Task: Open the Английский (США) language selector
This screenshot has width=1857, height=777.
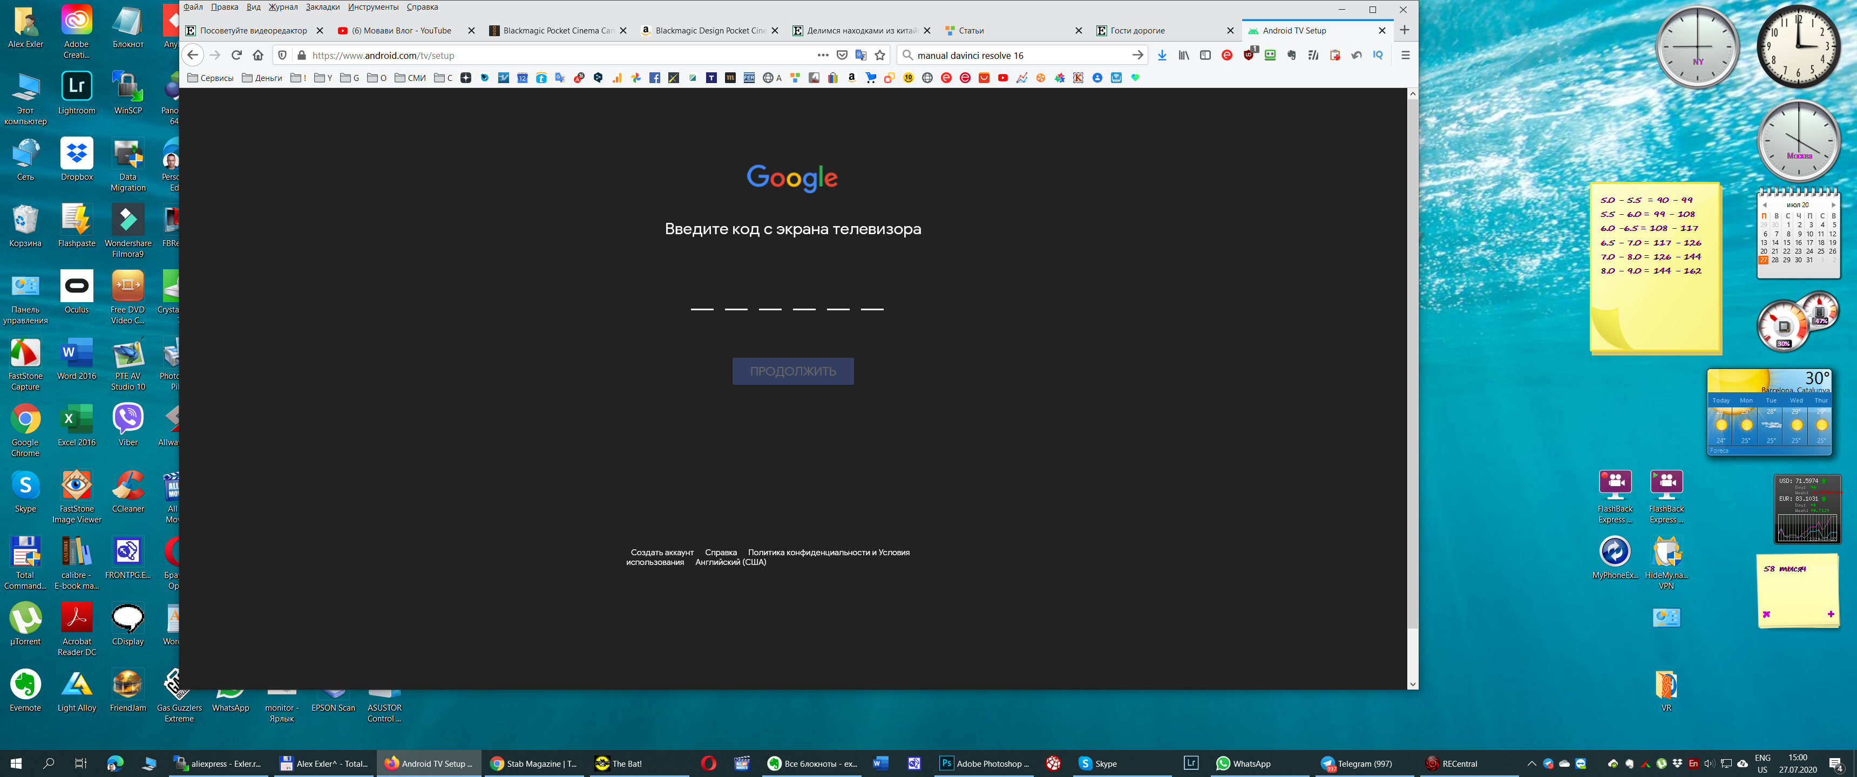Action: 730,562
